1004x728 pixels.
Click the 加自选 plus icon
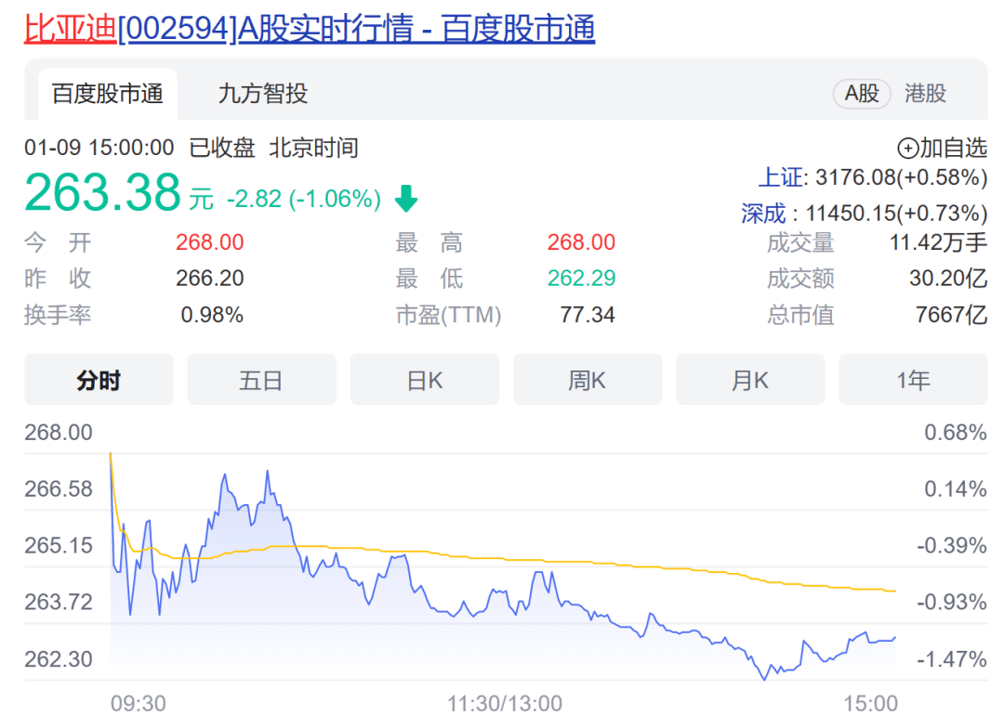tap(908, 149)
